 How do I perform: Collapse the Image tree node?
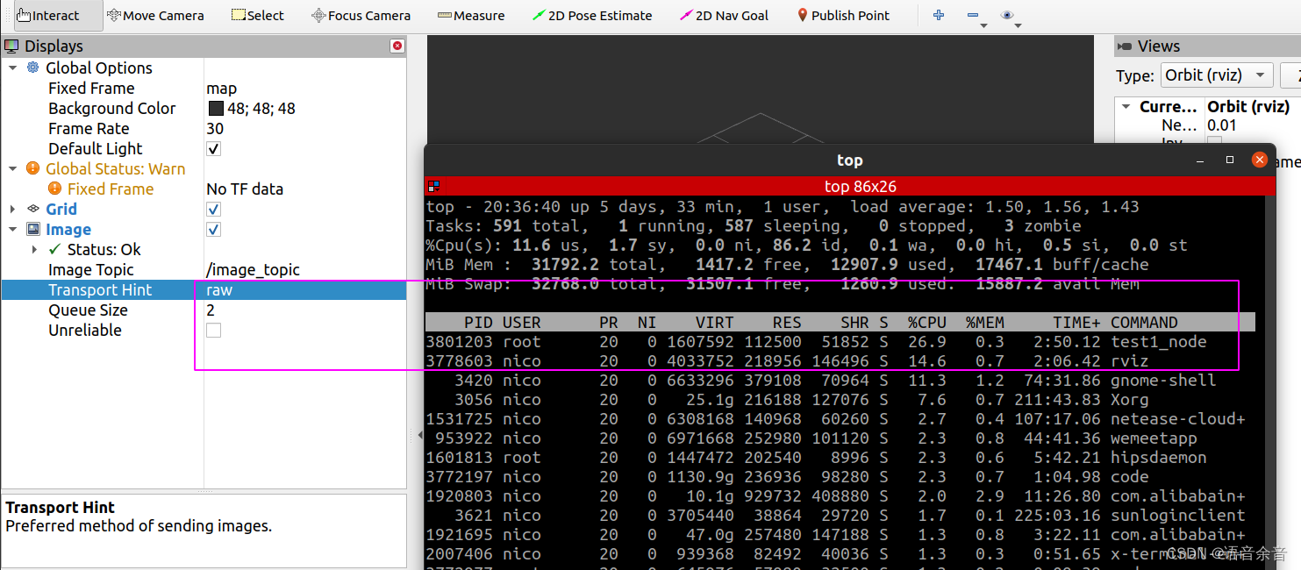tap(13, 229)
